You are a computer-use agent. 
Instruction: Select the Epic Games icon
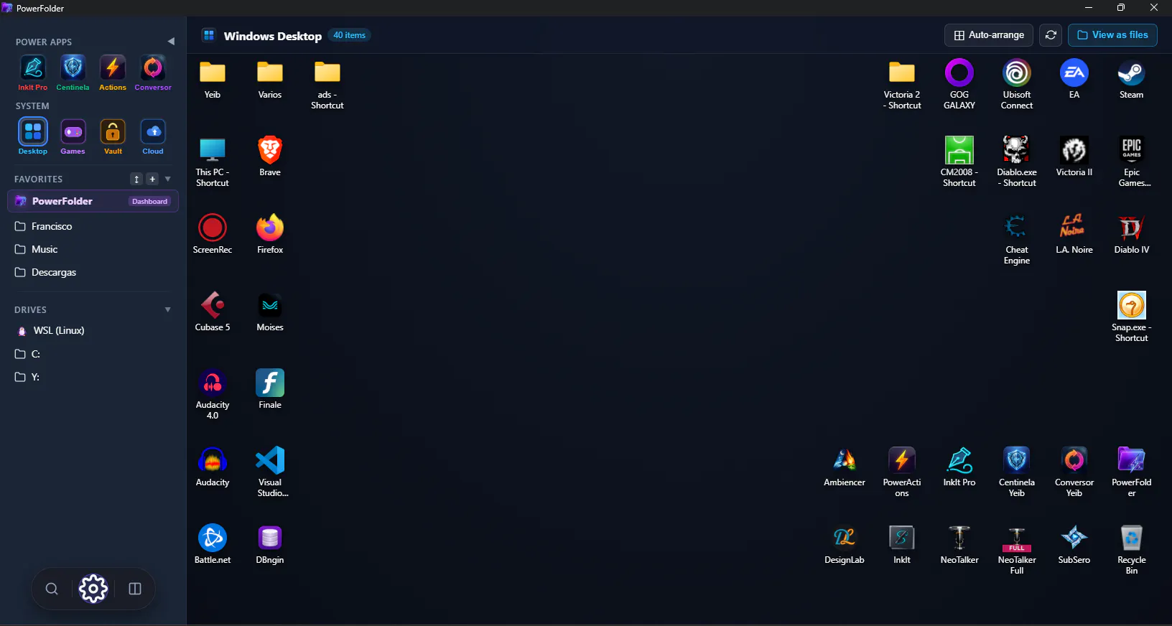click(1132, 162)
